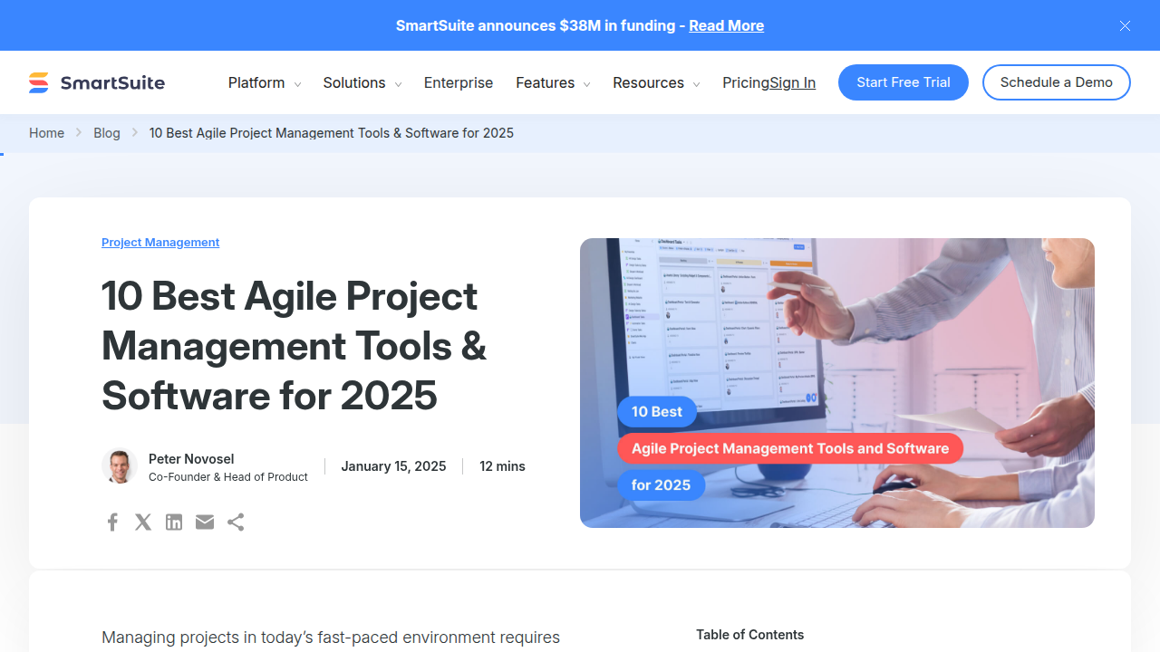
Task: Share article on X (Twitter)
Action: point(143,522)
